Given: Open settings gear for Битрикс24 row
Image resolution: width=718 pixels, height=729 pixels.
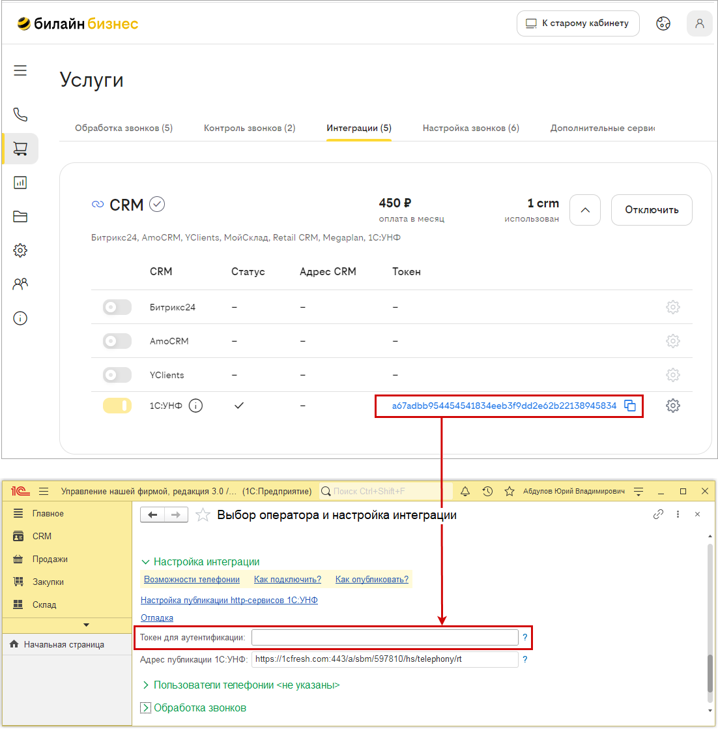Looking at the screenshot, I should pyautogui.click(x=673, y=307).
